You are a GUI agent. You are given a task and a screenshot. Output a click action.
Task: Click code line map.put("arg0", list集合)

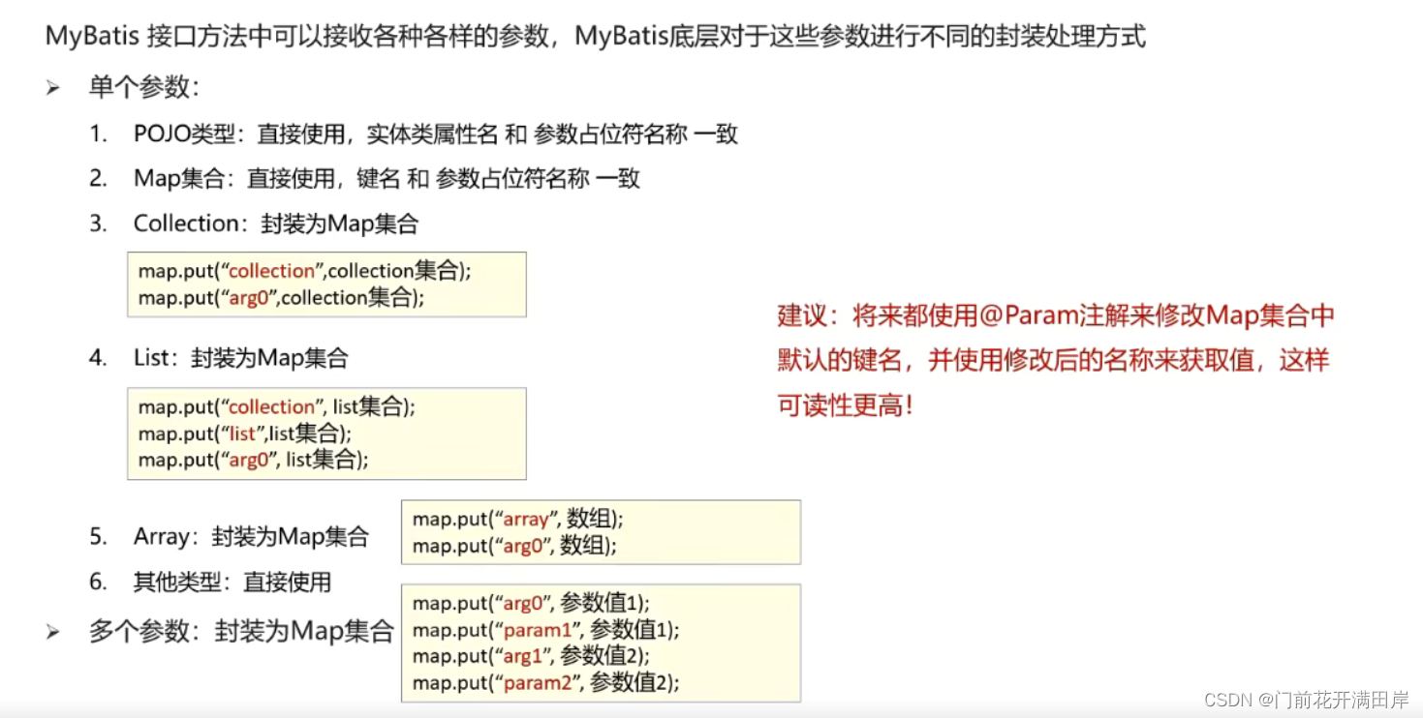tap(254, 460)
